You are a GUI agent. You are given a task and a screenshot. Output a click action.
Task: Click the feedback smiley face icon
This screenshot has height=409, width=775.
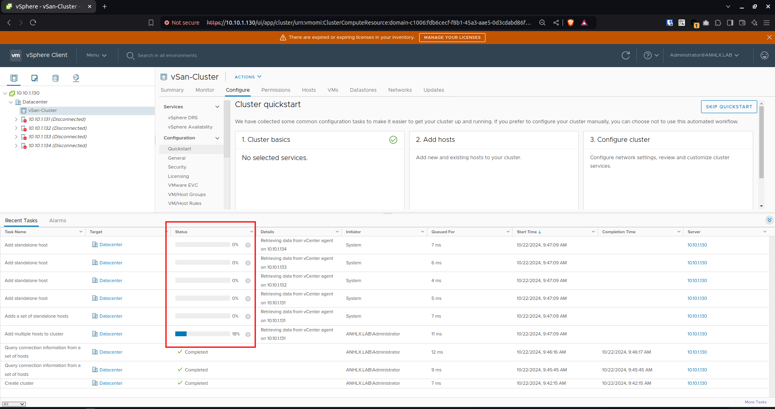click(764, 55)
